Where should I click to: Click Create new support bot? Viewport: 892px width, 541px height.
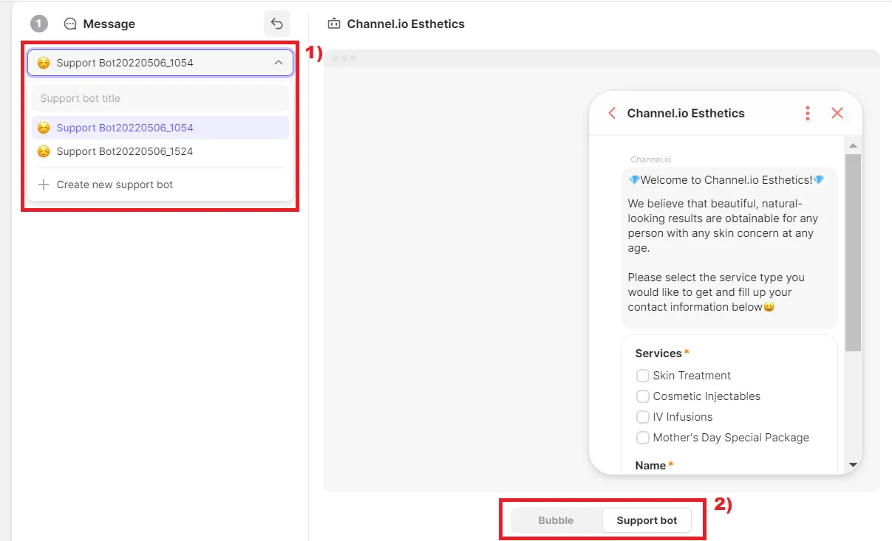pyautogui.click(x=115, y=185)
